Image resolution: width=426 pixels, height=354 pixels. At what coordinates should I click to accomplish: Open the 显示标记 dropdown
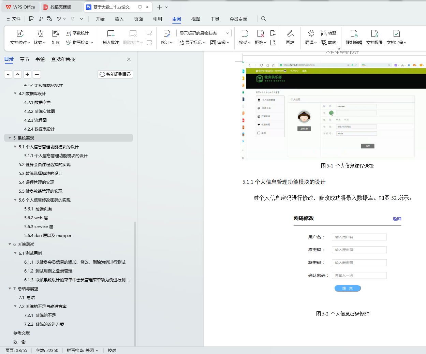(192, 43)
